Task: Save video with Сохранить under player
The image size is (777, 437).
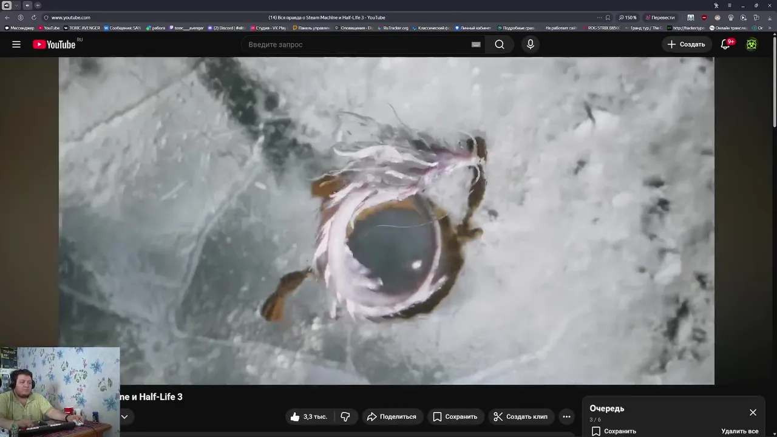Action: pyautogui.click(x=455, y=416)
